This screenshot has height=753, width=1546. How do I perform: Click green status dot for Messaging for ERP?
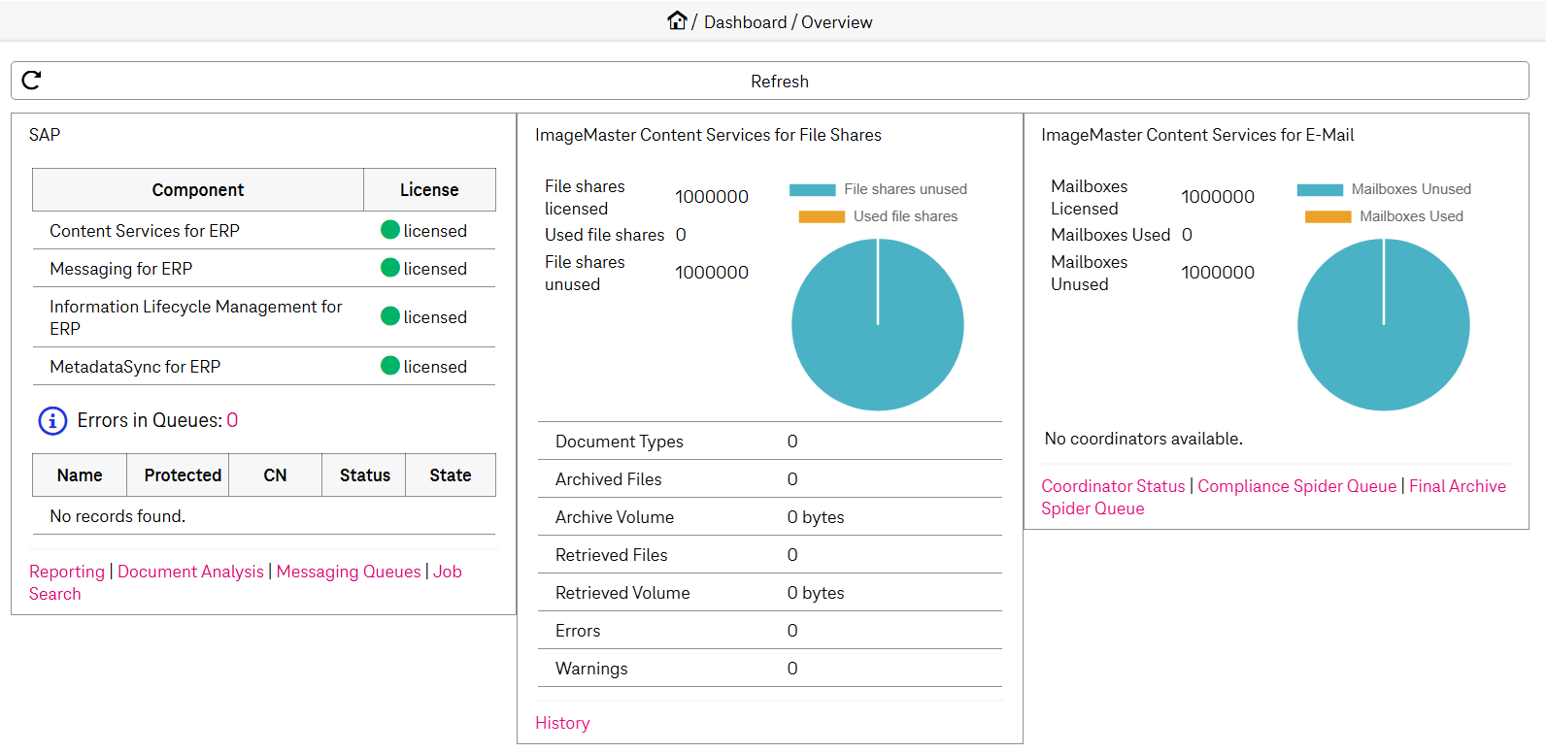click(x=390, y=268)
